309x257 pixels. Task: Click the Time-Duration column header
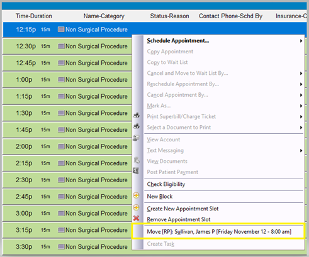click(34, 16)
